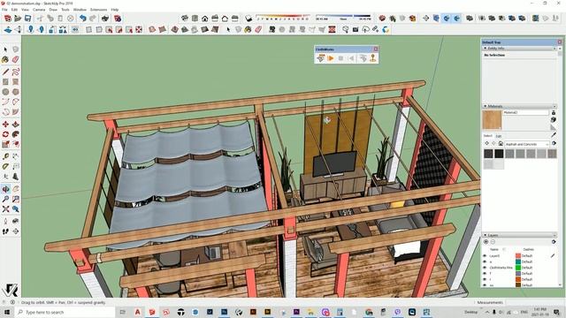Select the Zoom Extents tool
Viewport: 566px width, 318px height.
[5, 209]
